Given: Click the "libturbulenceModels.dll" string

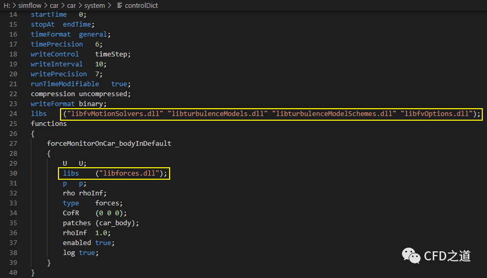Looking at the screenshot, I should click(219, 113).
